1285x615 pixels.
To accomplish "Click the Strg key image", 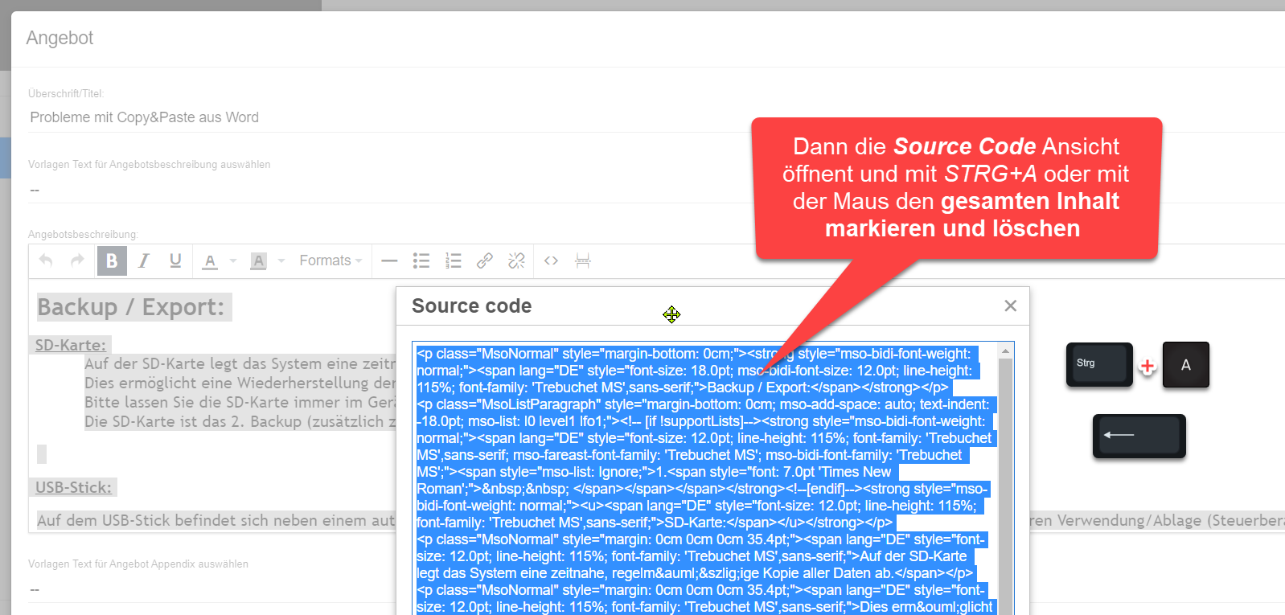I will pyautogui.click(x=1099, y=365).
